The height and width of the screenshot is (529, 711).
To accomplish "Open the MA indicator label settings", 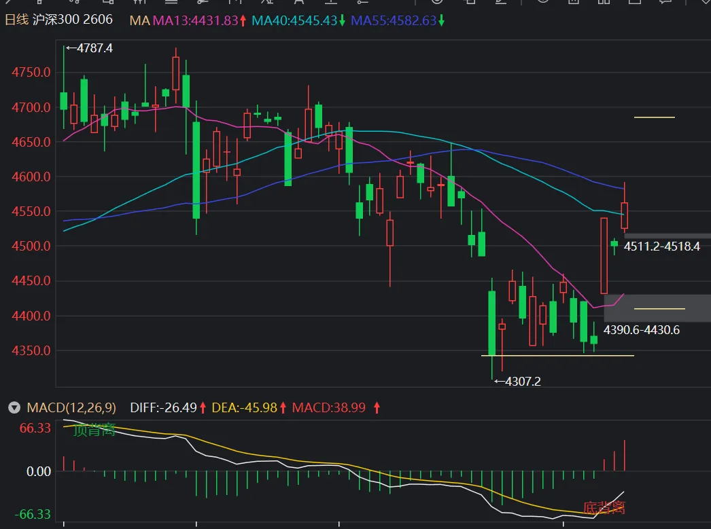I will click(139, 21).
